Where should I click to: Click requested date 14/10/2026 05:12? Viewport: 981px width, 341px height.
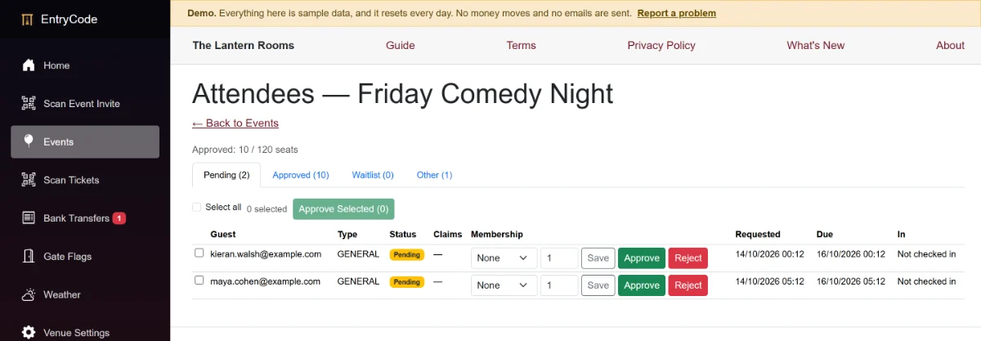coord(770,281)
